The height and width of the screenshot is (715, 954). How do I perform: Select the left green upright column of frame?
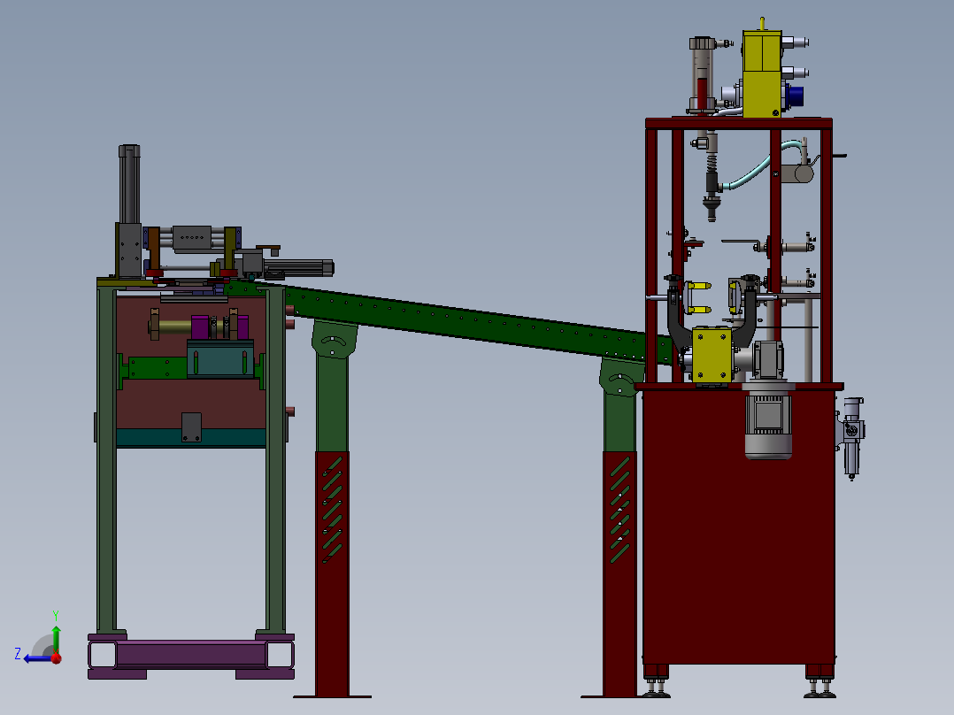[106, 459]
